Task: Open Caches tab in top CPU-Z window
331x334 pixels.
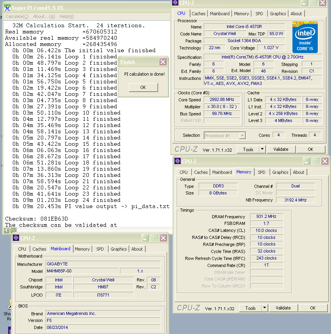Action: pyautogui.click(x=198, y=14)
